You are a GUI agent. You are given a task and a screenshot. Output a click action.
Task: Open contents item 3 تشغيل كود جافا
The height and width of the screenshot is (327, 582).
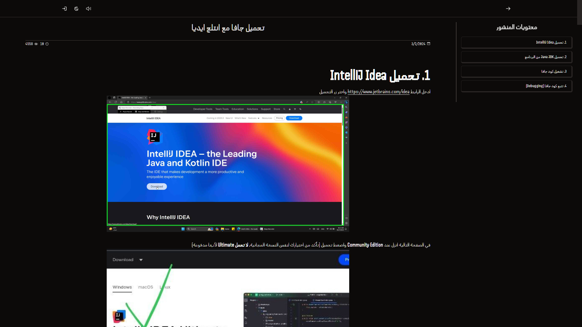(517, 71)
